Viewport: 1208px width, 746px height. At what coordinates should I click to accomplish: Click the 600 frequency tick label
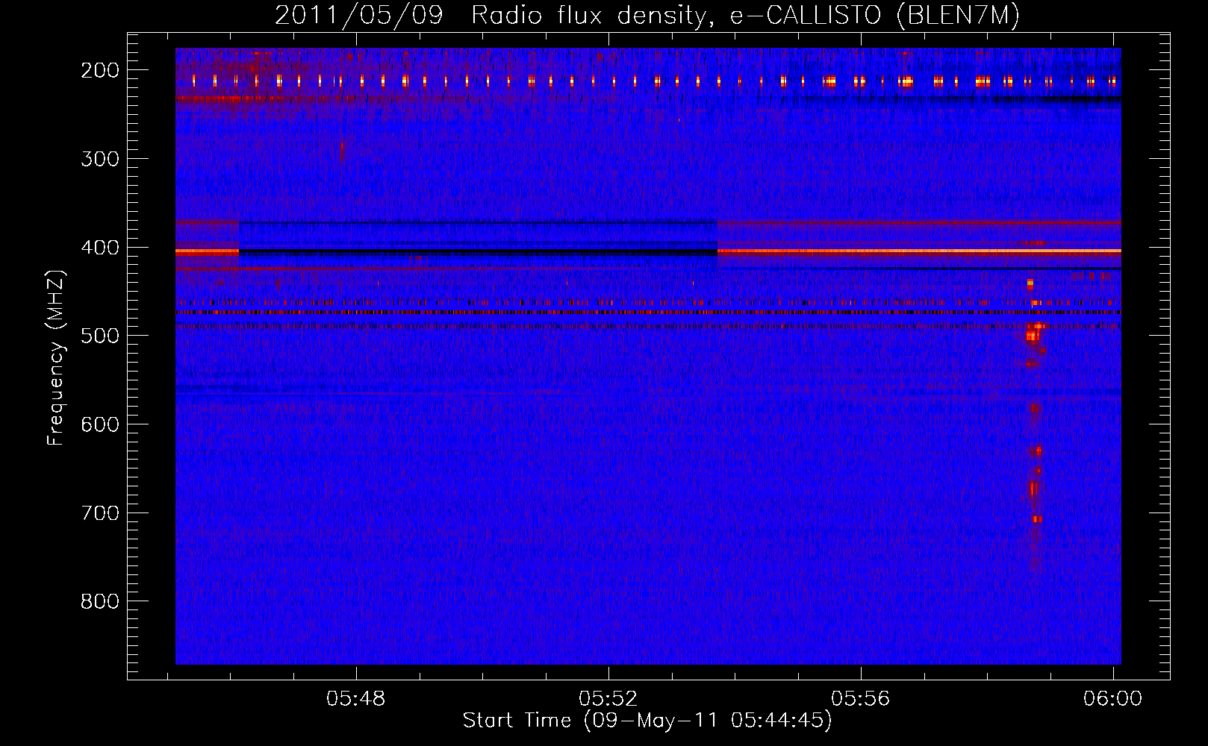point(100,424)
